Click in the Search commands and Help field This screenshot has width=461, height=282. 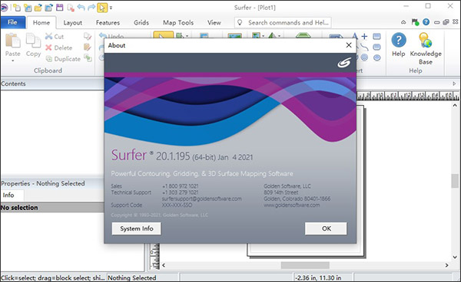click(283, 22)
